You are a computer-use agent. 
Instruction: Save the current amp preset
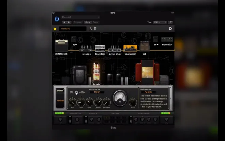[x=90, y=29]
